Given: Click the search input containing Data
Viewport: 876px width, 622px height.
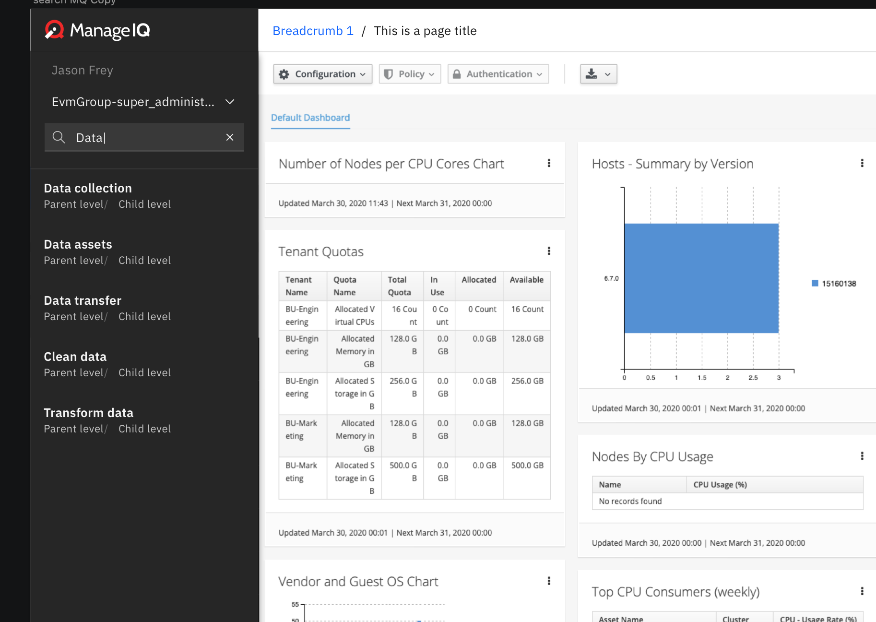Looking at the screenshot, I should pyautogui.click(x=144, y=137).
